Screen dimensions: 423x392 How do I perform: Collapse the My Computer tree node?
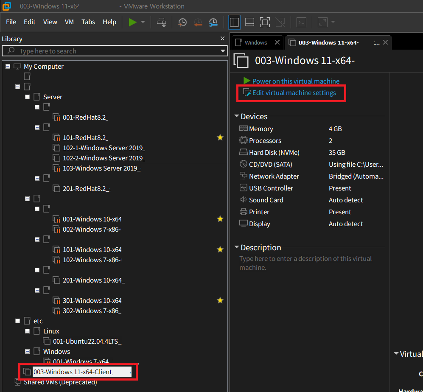(8, 66)
